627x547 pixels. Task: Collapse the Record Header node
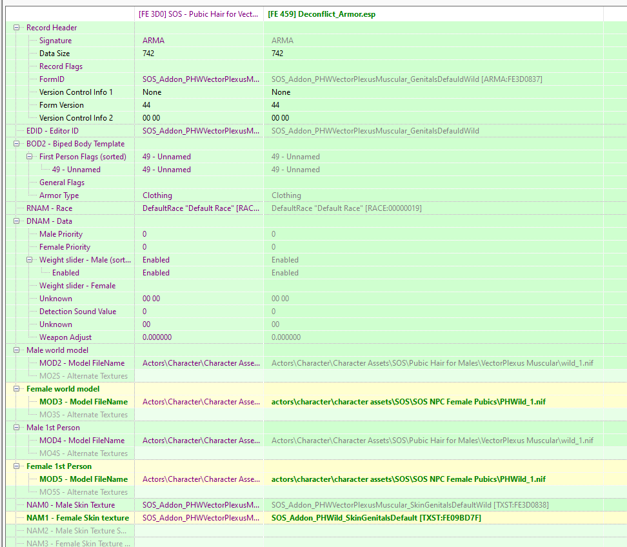pos(16,28)
